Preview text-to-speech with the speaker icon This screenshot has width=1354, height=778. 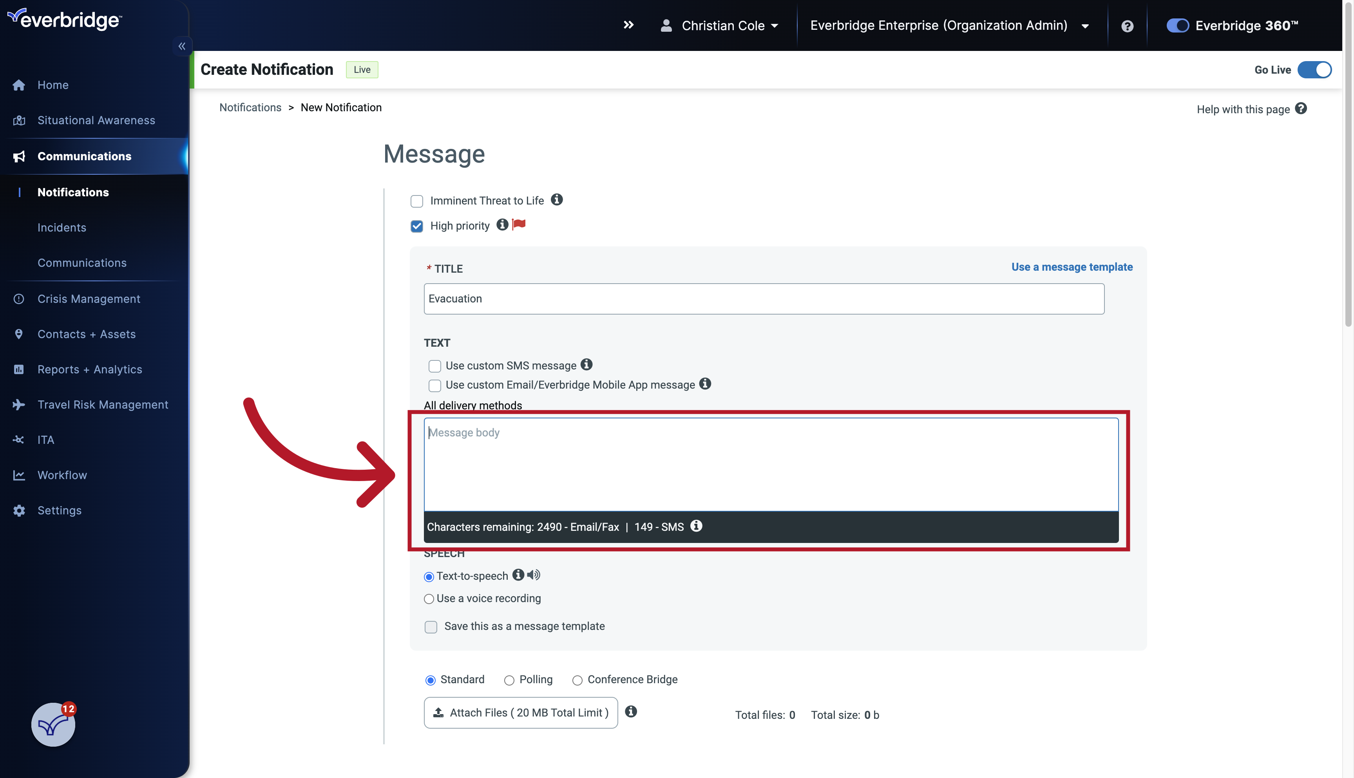point(533,575)
